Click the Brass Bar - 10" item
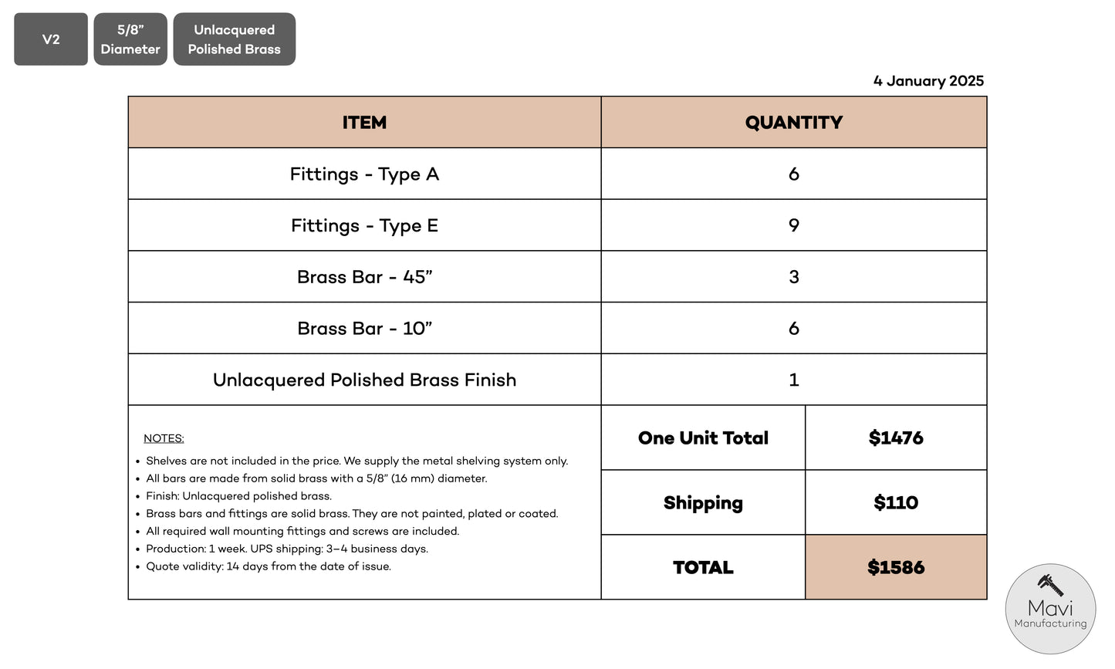Image resolution: width=1115 pixels, height=669 pixels. (x=364, y=329)
